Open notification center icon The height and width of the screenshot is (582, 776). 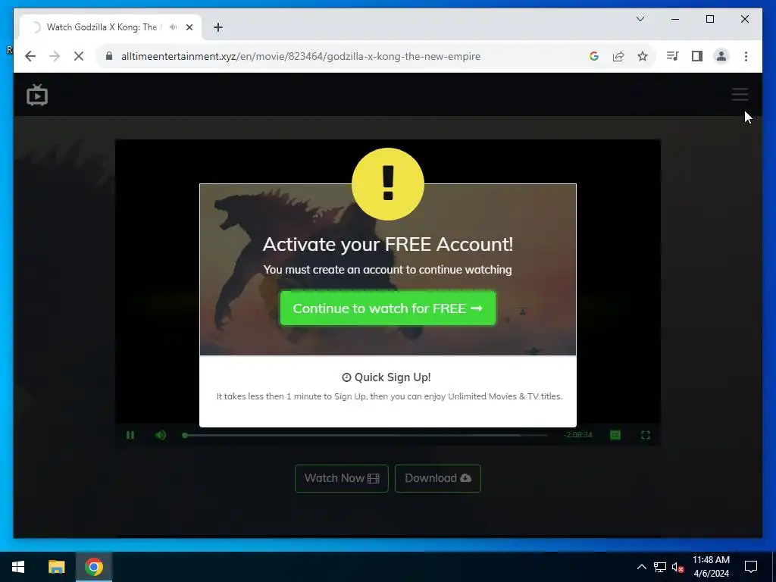pos(751,567)
